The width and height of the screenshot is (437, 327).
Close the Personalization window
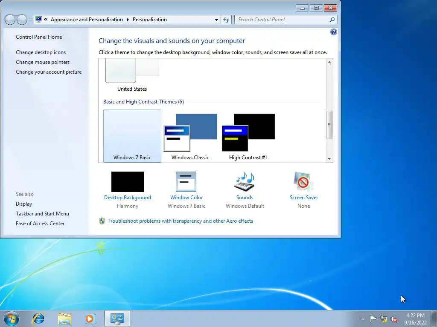pyautogui.click(x=330, y=8)
